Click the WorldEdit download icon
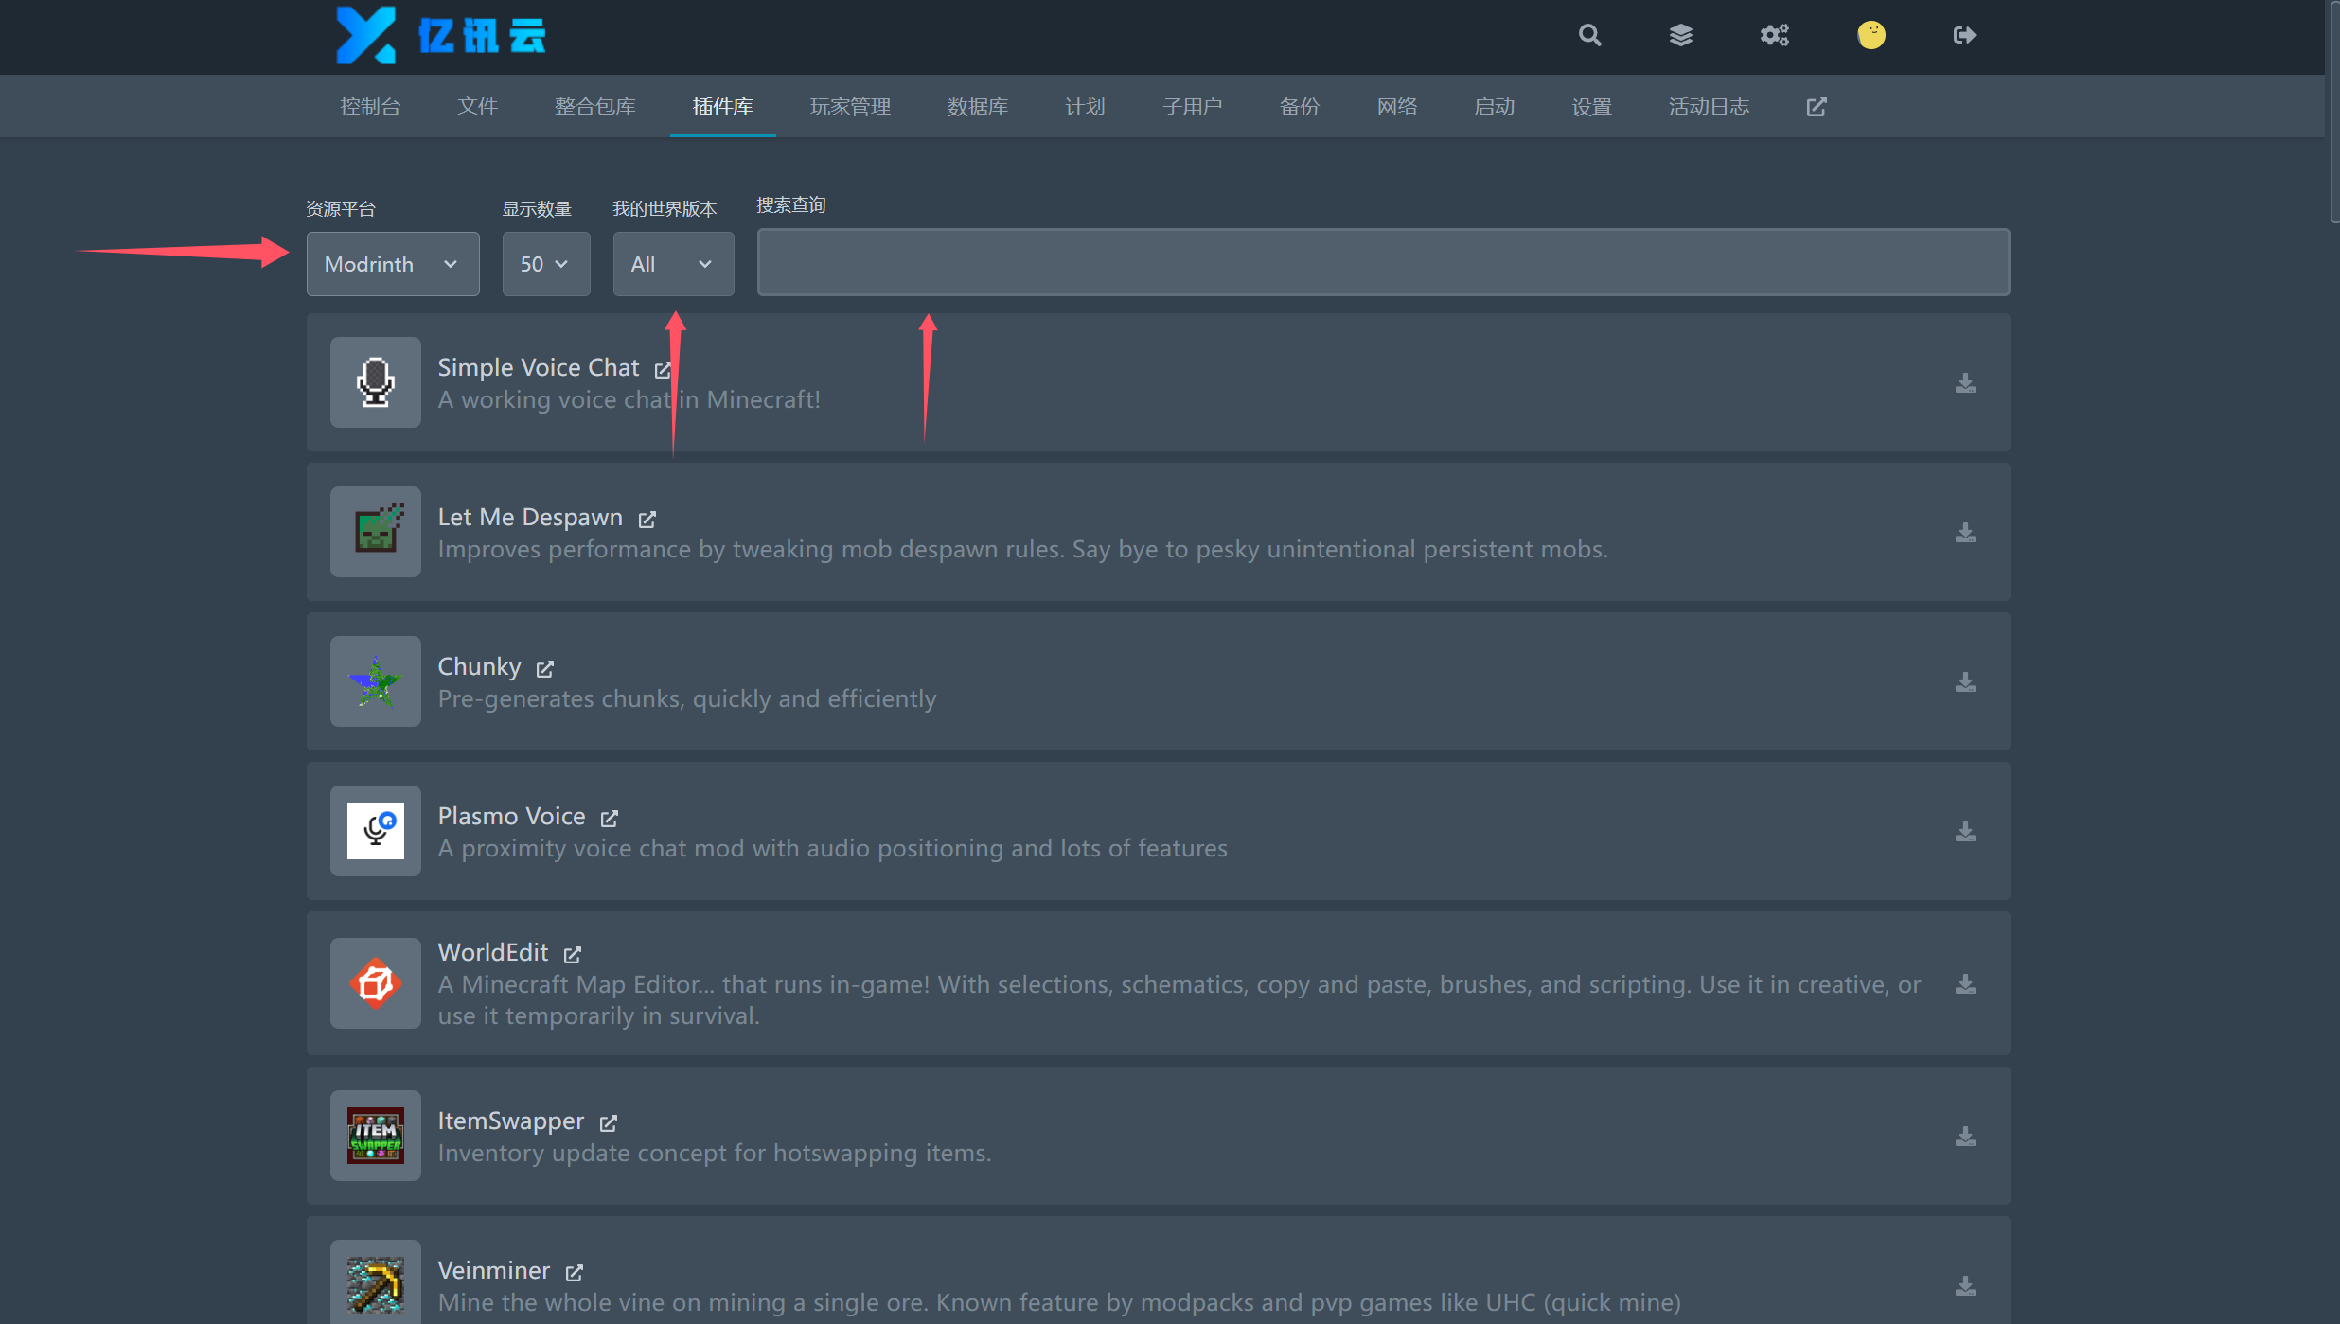This screenshot has width=2340, height=1324. pos(1965,983)
